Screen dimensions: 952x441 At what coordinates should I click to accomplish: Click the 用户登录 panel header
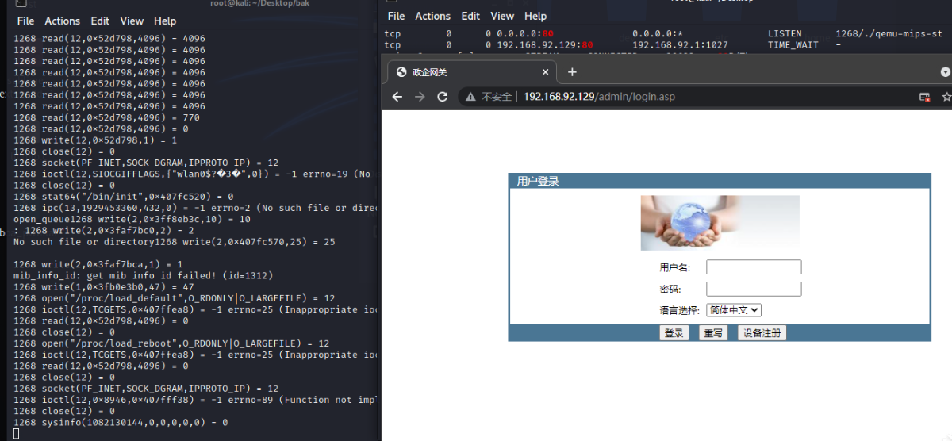pyautogui.click(x=720, y=181)
